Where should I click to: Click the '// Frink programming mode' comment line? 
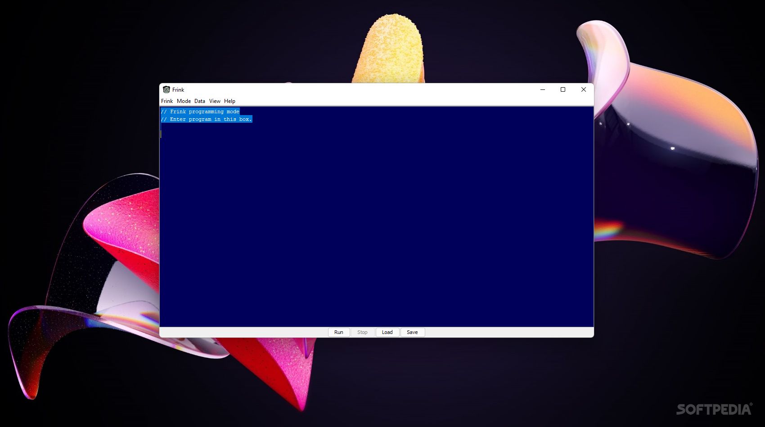coord(200,111)
